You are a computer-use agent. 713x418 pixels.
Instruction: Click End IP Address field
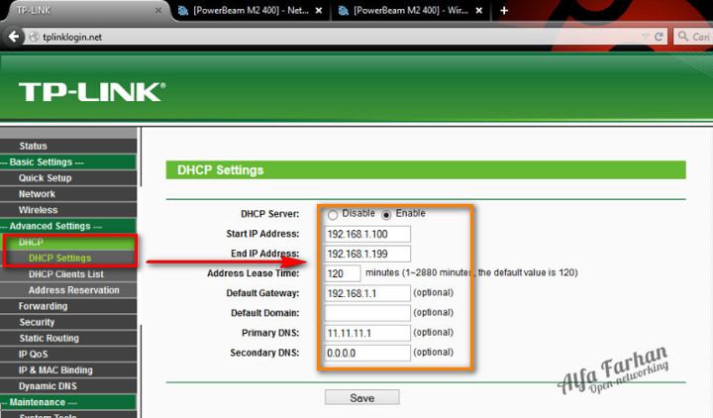[x=367, y=254]
